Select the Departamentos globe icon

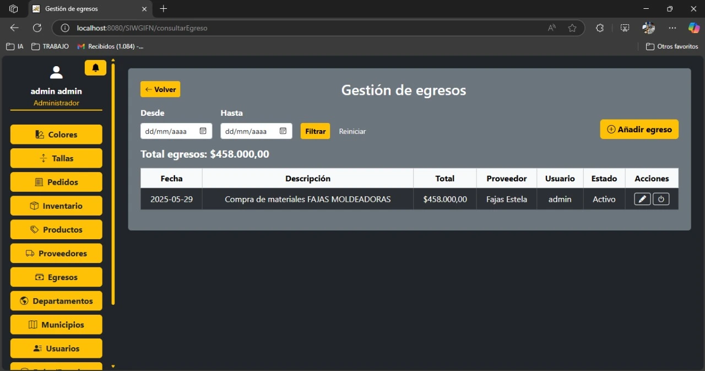(x=24, y=301)
